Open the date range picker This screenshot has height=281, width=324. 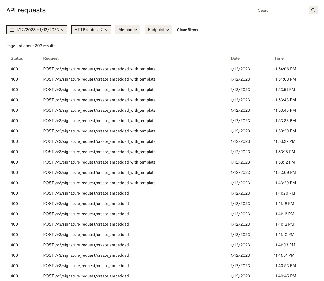36,30
